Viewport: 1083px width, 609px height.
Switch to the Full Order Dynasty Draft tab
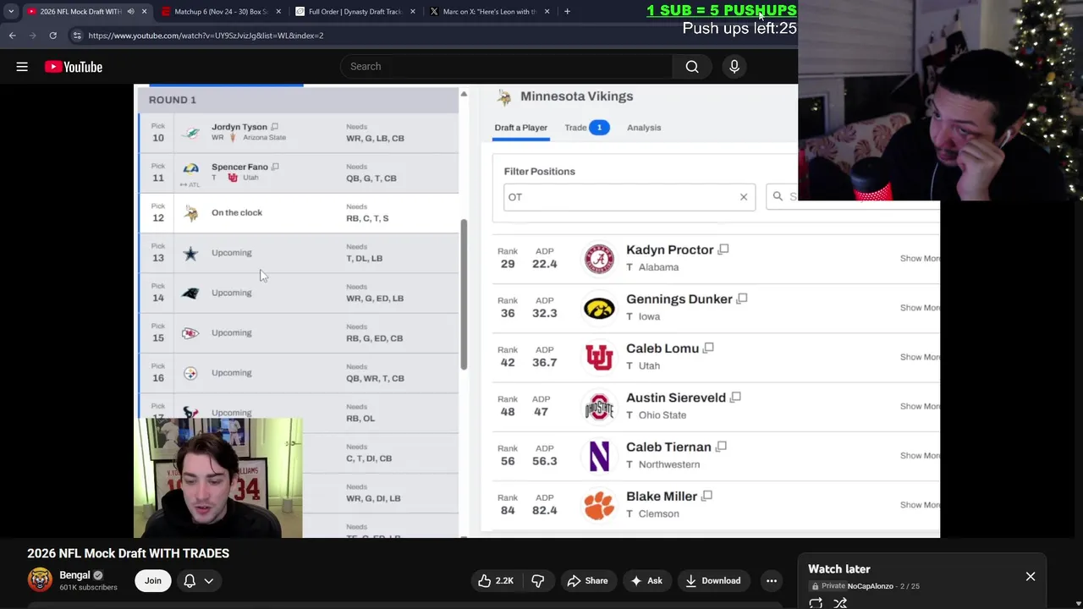point(355,12)
